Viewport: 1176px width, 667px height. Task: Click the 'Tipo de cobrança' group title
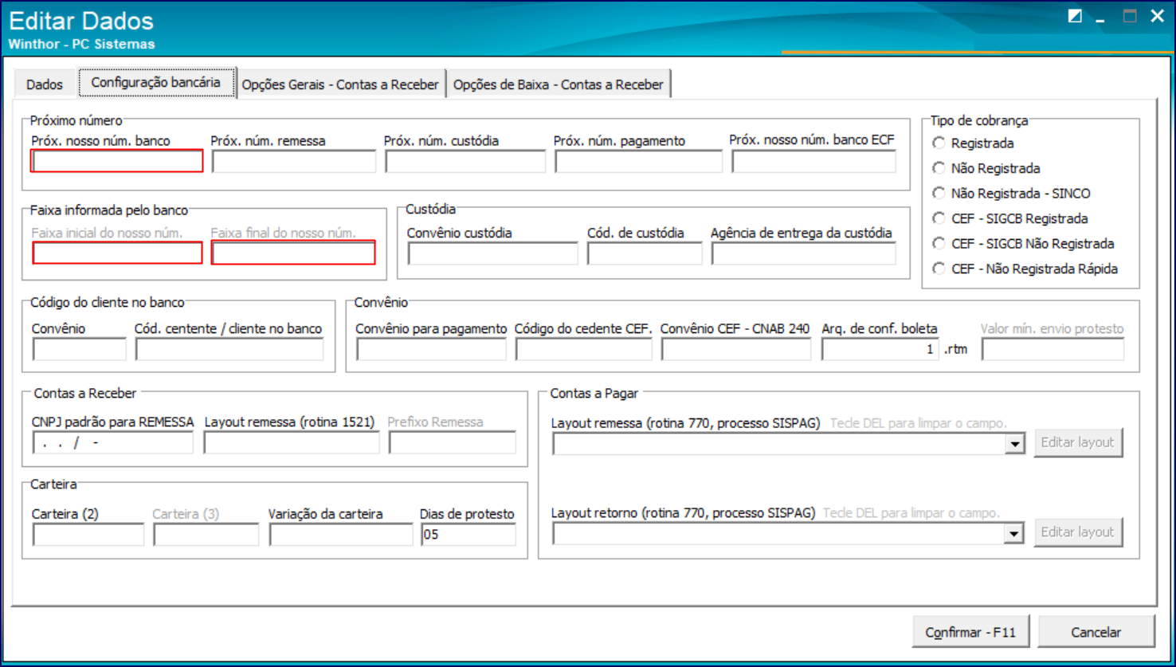[979, 121]
